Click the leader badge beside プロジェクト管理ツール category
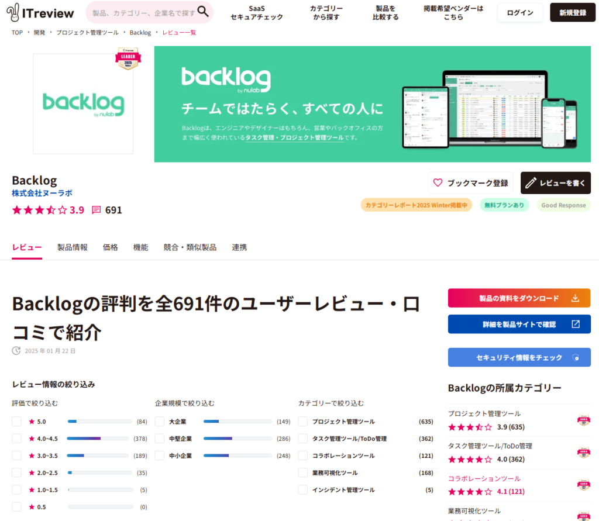599x521 pixels. [x=583, y=420]
